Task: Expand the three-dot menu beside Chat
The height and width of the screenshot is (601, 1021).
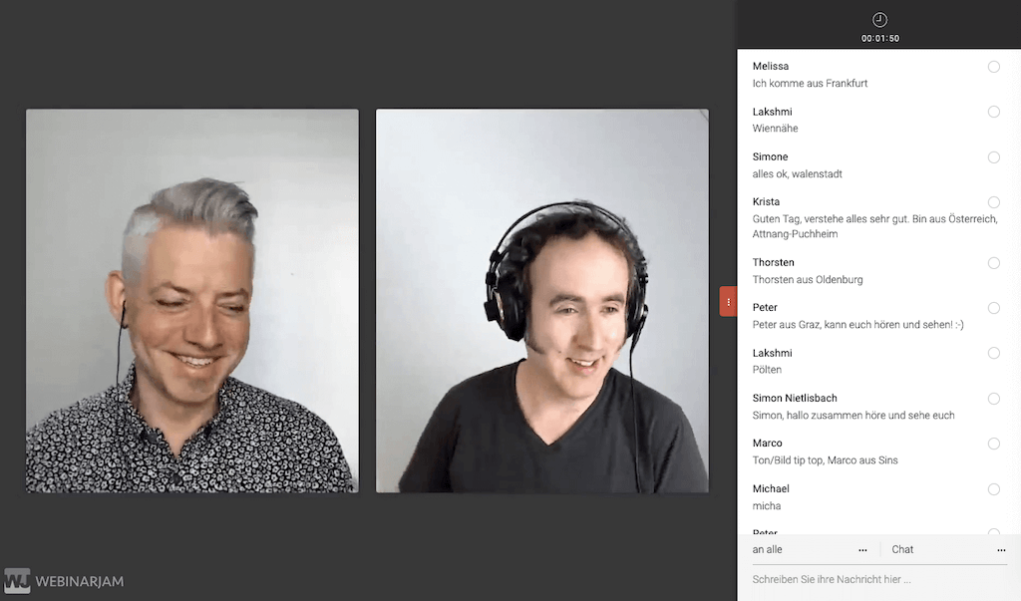Action: click(x=1001, y=550)
